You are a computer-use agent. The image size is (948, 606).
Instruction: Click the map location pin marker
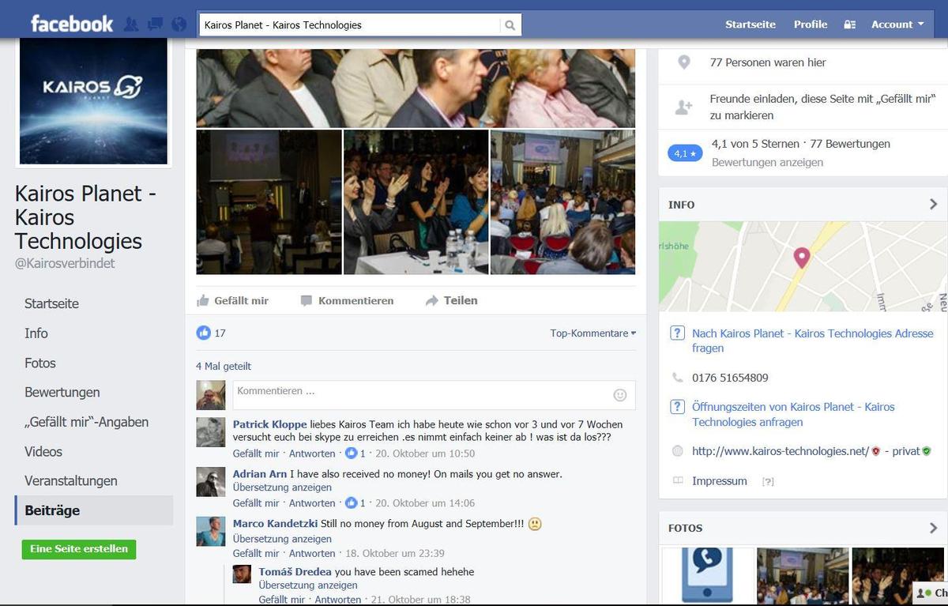tap(802, 258)
